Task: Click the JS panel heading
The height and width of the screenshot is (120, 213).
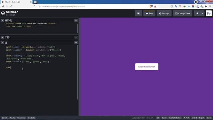Action: pos(6,43)
